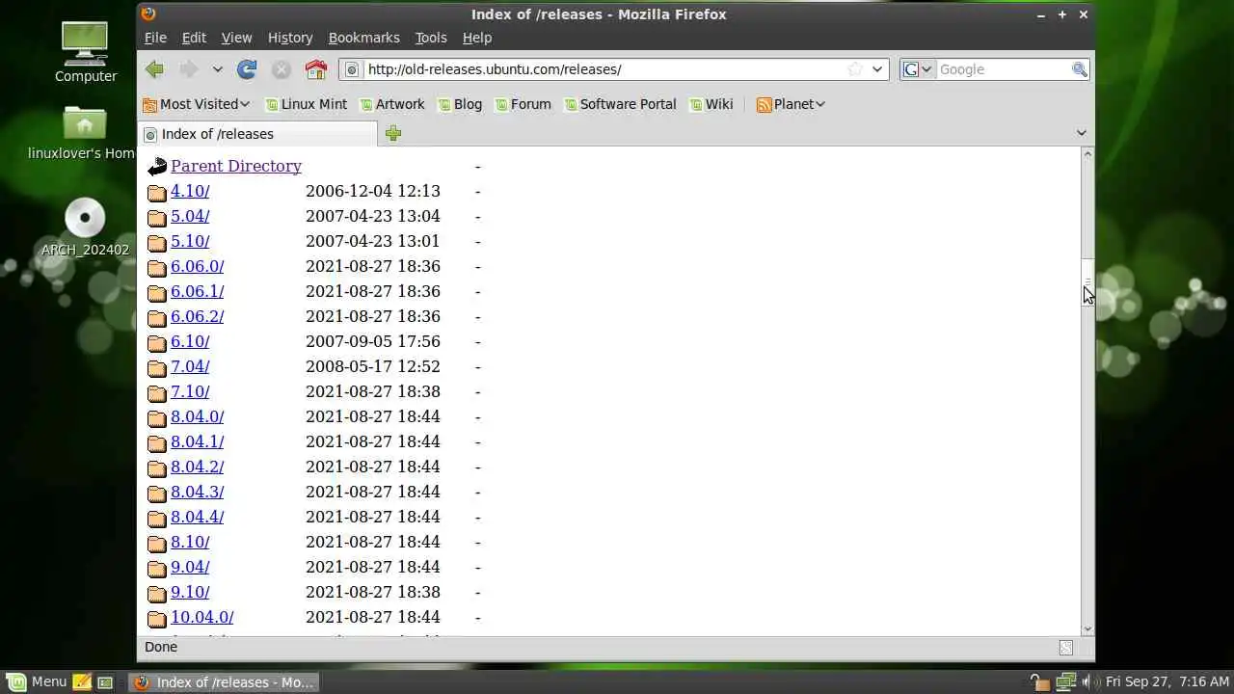
Task: Open the 6.06.1/ directory link
Action: [x=197, y=291]
